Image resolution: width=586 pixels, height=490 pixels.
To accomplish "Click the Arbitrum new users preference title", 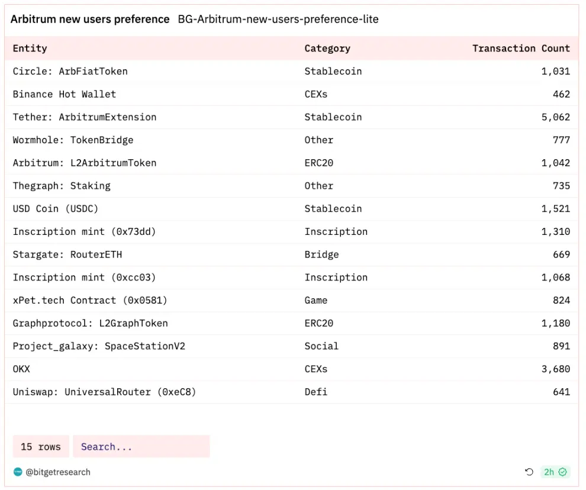I will 90,20.
